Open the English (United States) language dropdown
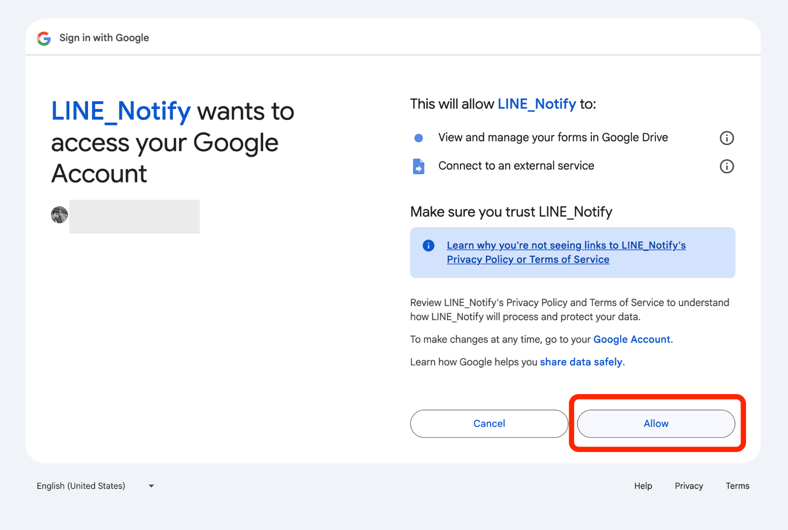The height and width of the screenshot is (530, 788). point(81,486)
